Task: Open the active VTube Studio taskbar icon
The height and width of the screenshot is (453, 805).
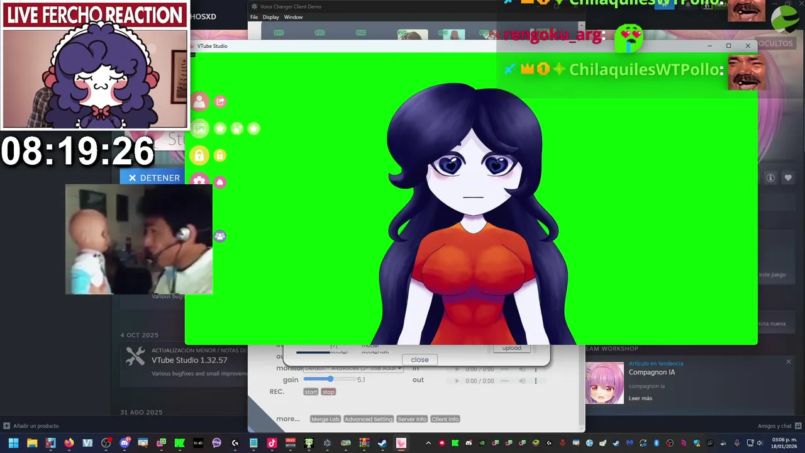Action: 401,443
